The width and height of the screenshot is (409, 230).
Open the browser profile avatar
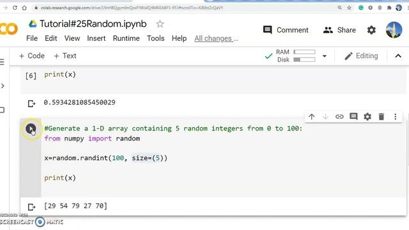coord(399,8)
